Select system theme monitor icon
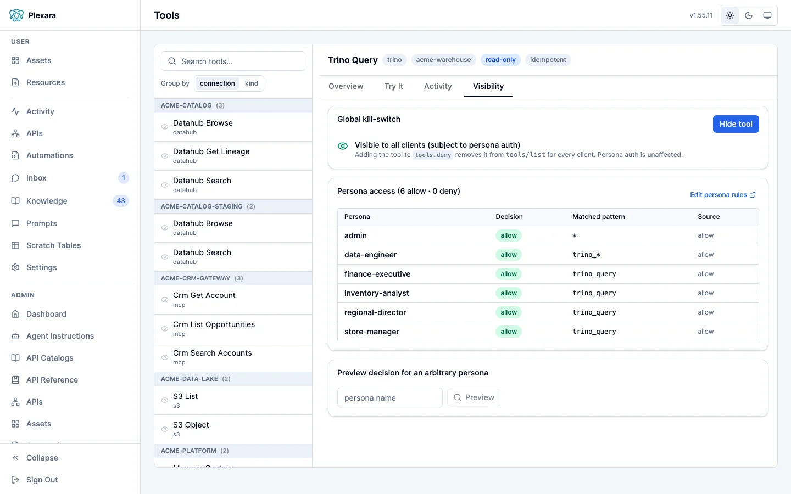Viewport: 791px width, 494px height. (767, 15)
